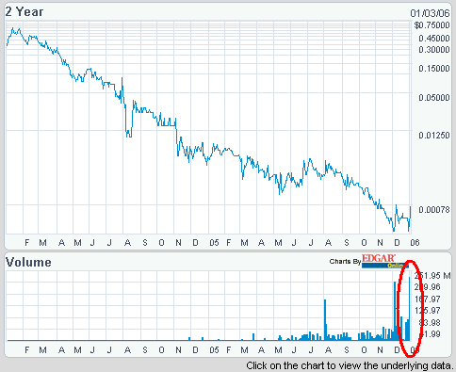Click 'Click on the chart to view the underlying data.'
Image resolution: width=456 pixels, height=372 pixels.
pyautogui.click(x=350, y=365)
